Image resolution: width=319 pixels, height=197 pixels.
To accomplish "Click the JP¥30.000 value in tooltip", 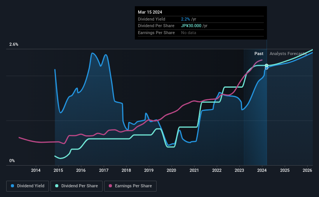I will [191, 26].
